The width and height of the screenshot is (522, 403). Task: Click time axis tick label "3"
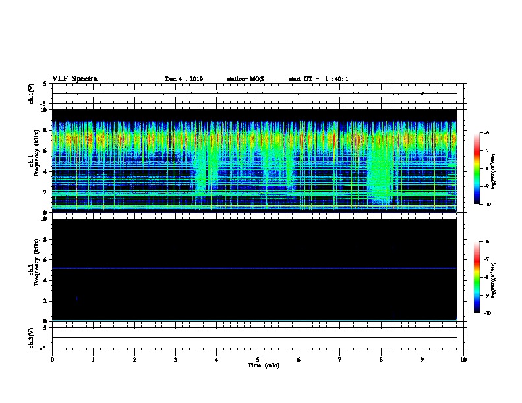pyautogui.click(x=175, y=360)
